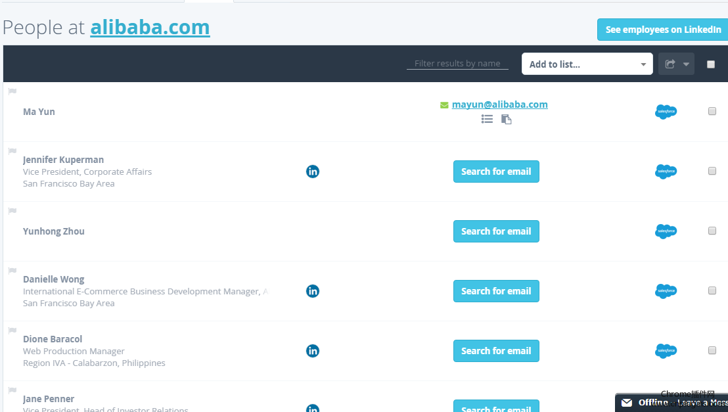Expand the export options arrow
728x412 pixels.
pos(686,64)
